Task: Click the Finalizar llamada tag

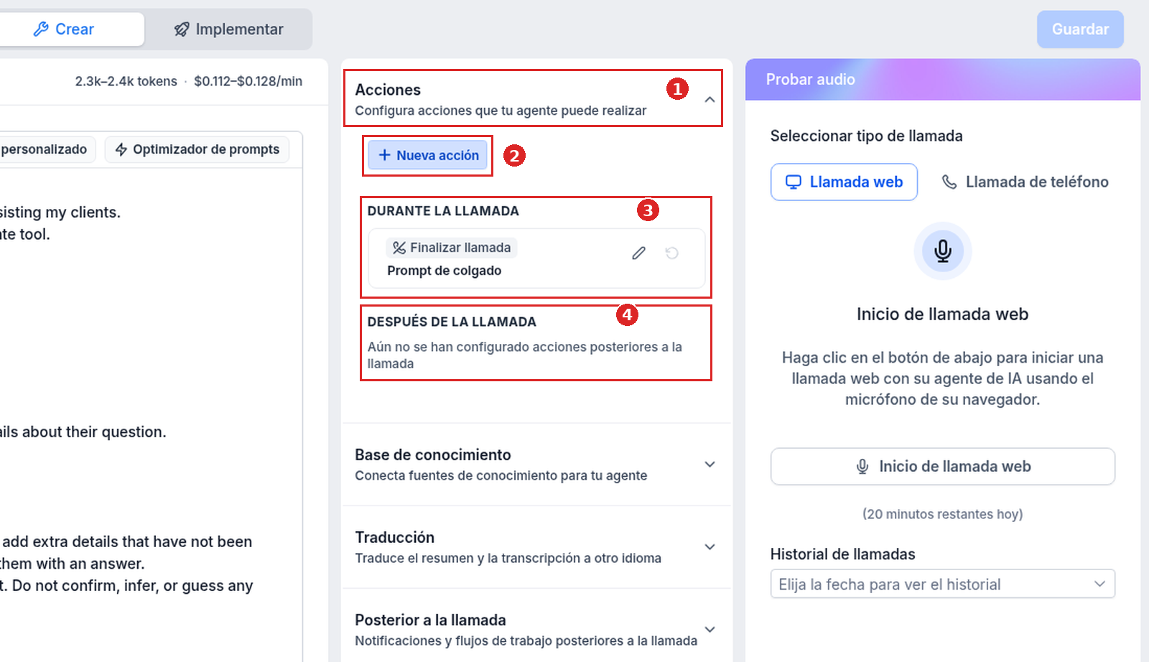Action: coord(452,248)
